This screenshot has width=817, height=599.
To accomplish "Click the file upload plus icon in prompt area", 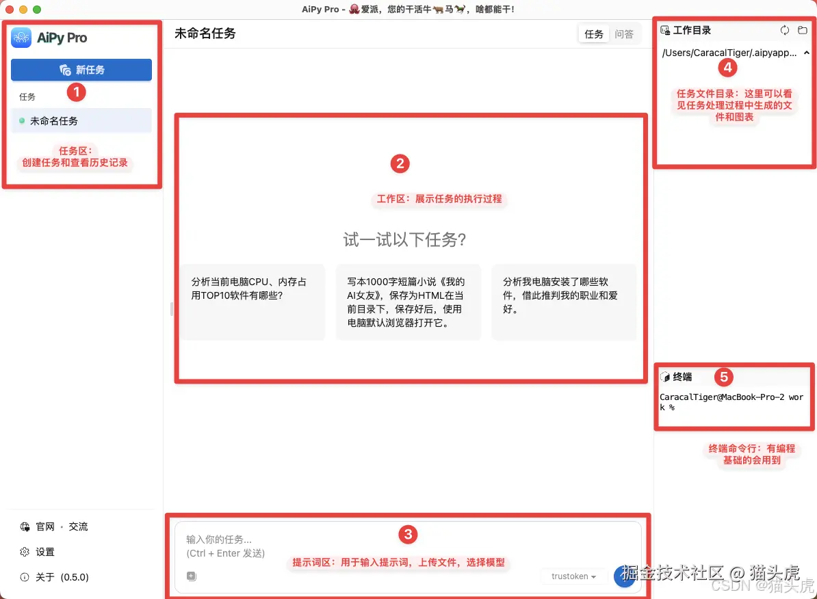I will [191, 576].
